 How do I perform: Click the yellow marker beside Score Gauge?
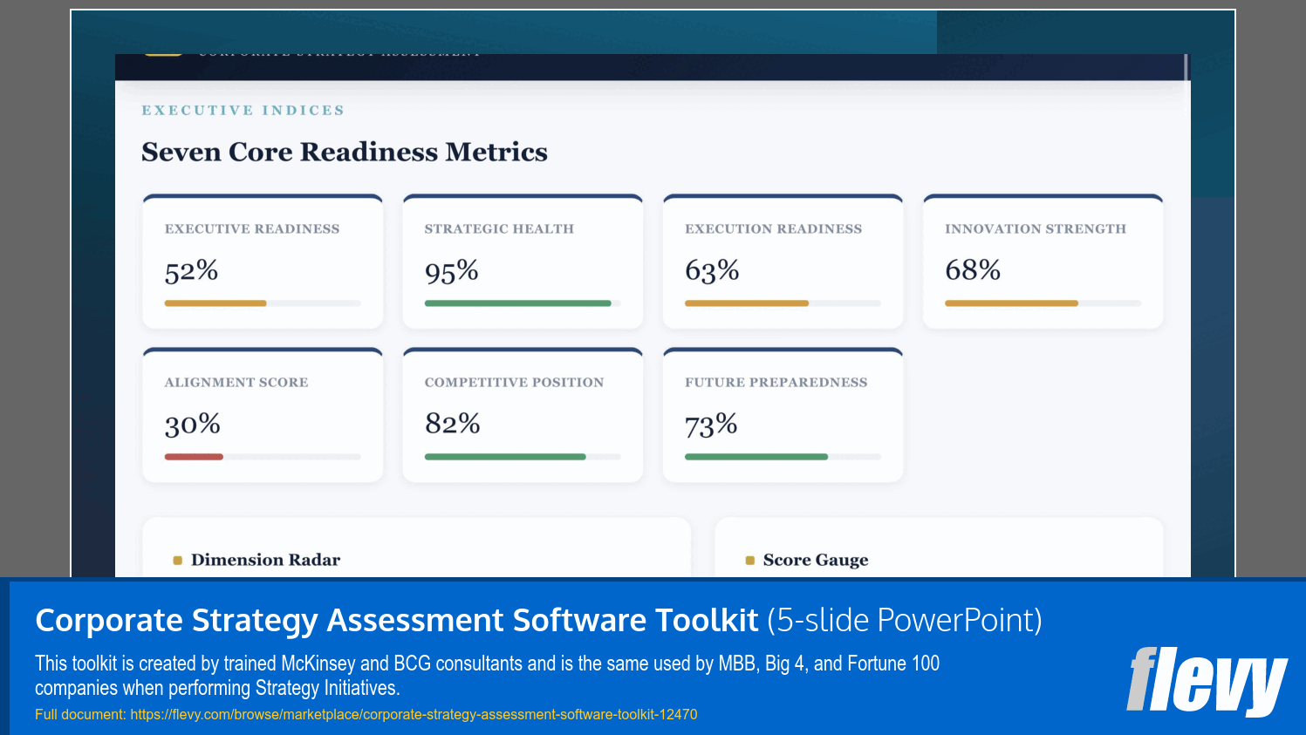[x=750, y=561]
